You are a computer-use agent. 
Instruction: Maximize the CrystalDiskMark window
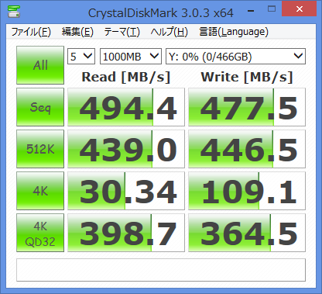pyautogui.click(x=272, y=9)
